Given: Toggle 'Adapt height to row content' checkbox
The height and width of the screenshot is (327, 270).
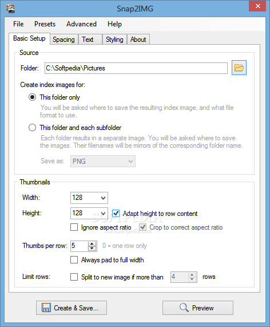Looking at the screenshot, I should (x=116, y=214).
